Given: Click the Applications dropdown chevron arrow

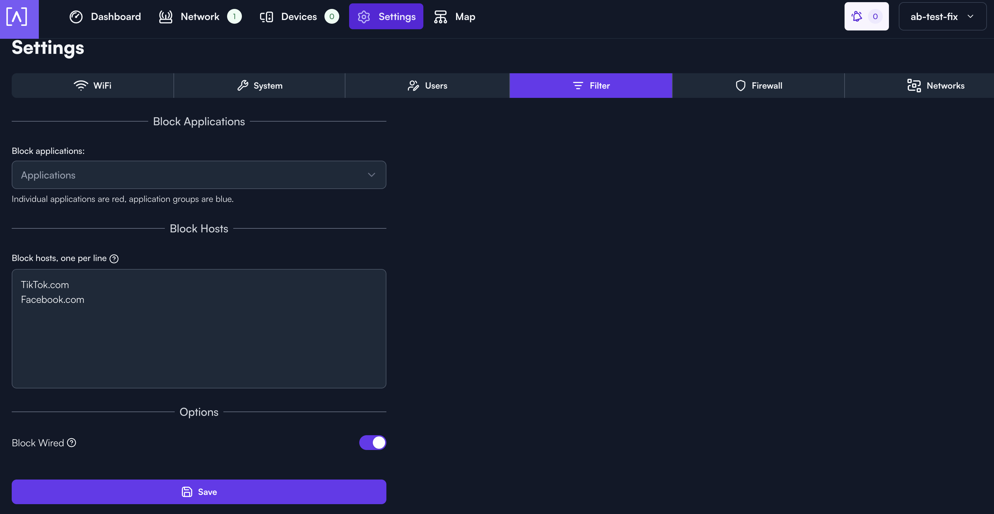Looking at the screenshot, I should click(x=371, y=175).
